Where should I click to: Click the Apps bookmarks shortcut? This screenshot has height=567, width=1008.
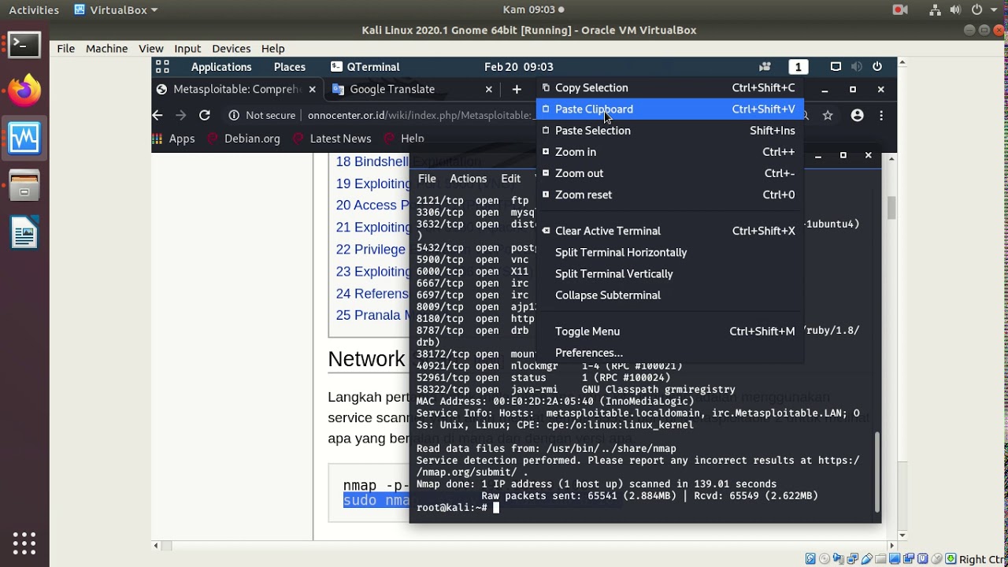pyautogui.click(x=174, y=139)
